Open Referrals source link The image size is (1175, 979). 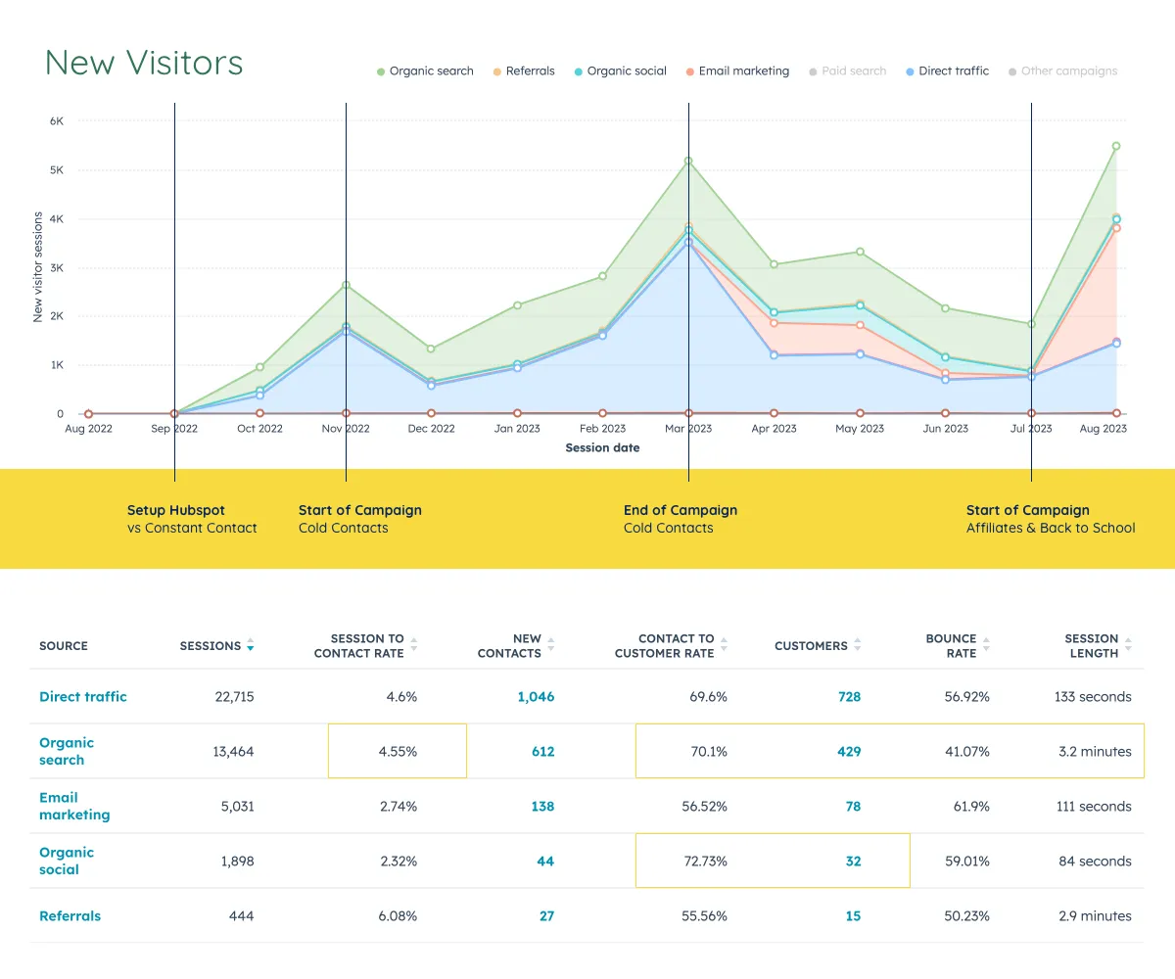pyautogui.click(x=70, y=916)
